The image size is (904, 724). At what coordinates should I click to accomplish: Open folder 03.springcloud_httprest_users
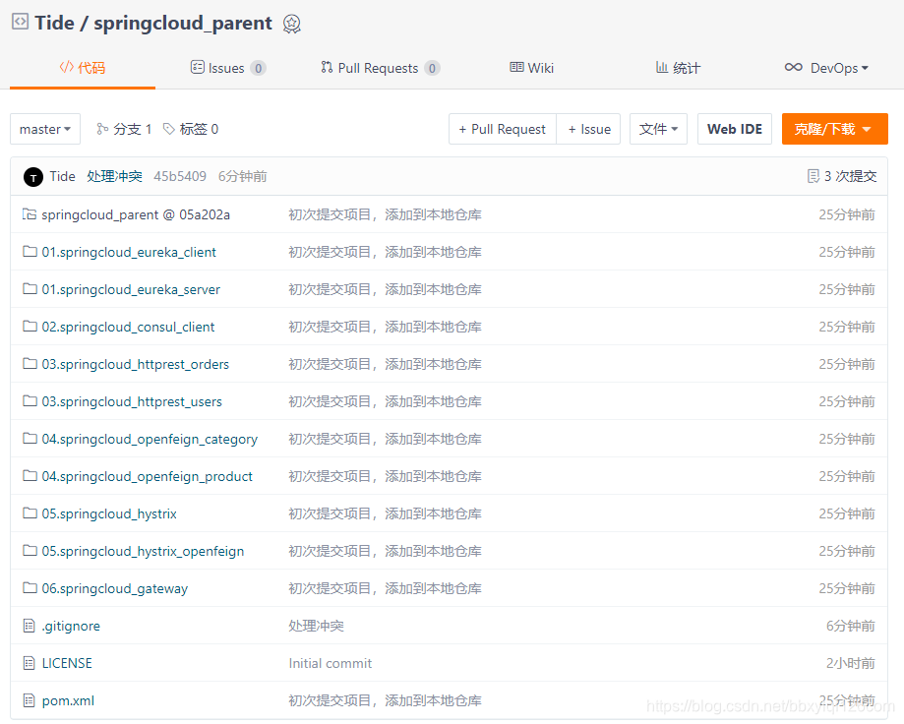point(132,401)
